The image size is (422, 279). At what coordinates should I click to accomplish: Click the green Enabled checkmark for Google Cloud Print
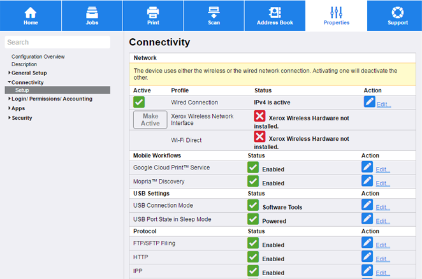pos(253,167)
